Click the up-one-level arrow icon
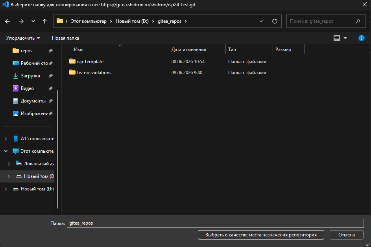Viewport: 371px width, 247px height. tap(44, 21)
